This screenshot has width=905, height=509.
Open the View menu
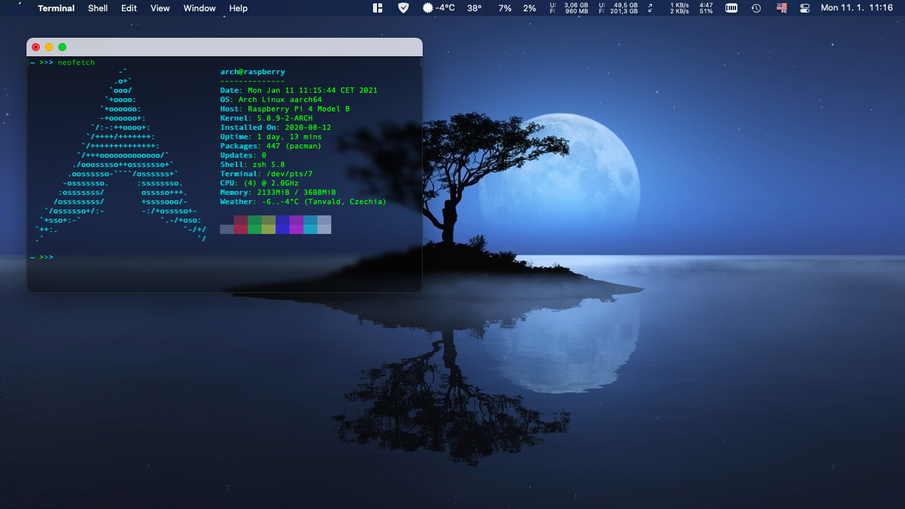pos(160,8)
